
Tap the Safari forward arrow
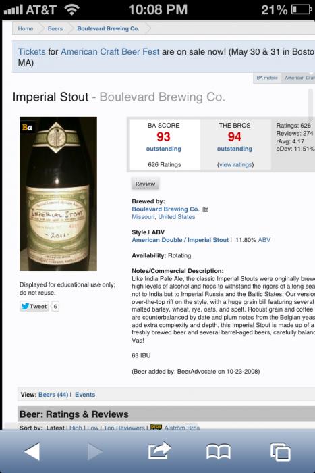tap(94, 451)
